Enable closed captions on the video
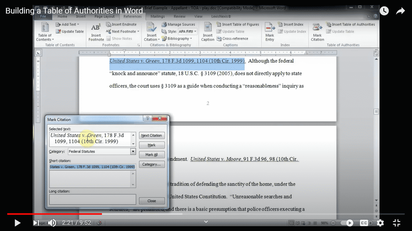Screen dimensions: 412x231 [x=364, y=223]
